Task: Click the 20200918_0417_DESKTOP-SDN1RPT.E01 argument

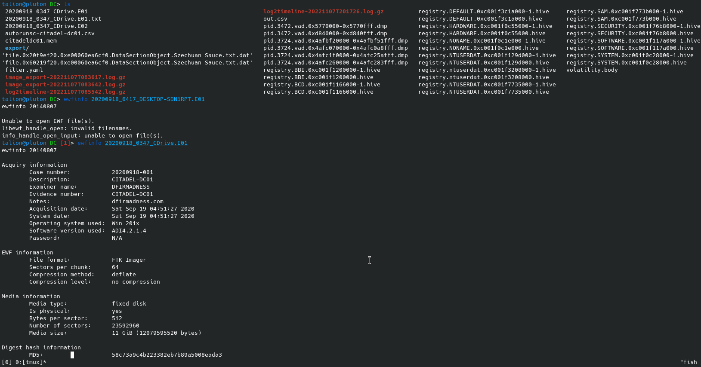Action: 148,99
